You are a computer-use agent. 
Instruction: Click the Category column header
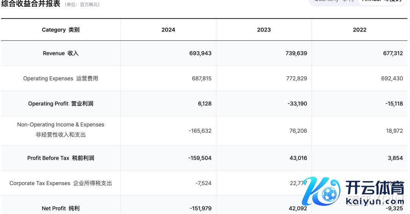coord(61,30)
